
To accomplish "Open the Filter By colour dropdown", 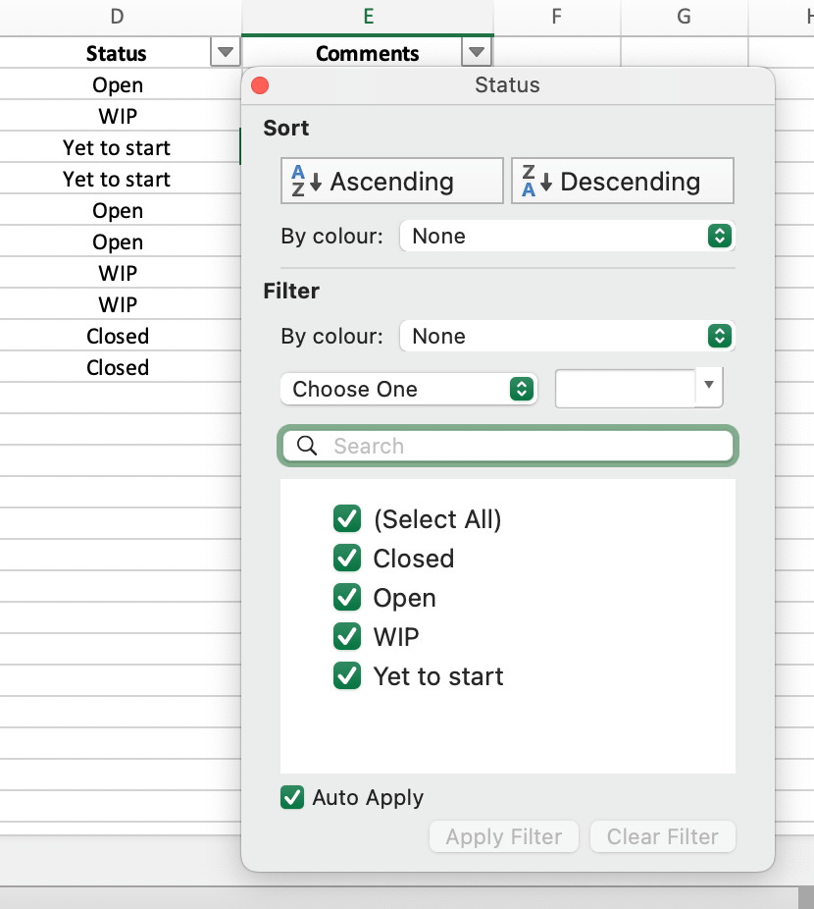I will [x=567, y=336].
